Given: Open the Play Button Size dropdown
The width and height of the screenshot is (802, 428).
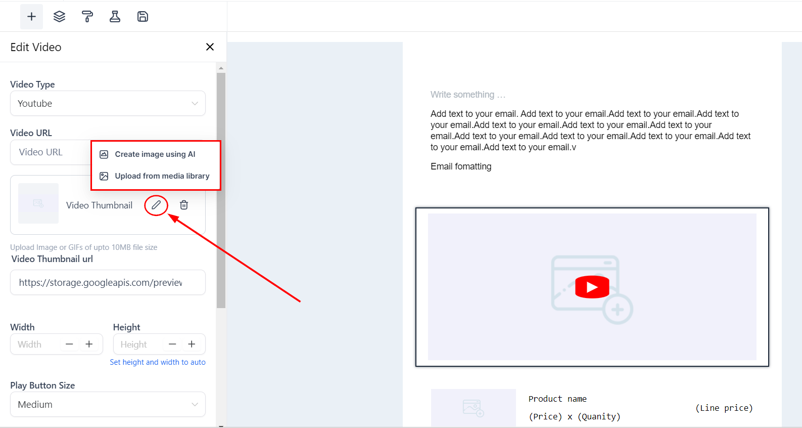Looking at the screenshot, I should pyautogui.click(x=108, y=405).
